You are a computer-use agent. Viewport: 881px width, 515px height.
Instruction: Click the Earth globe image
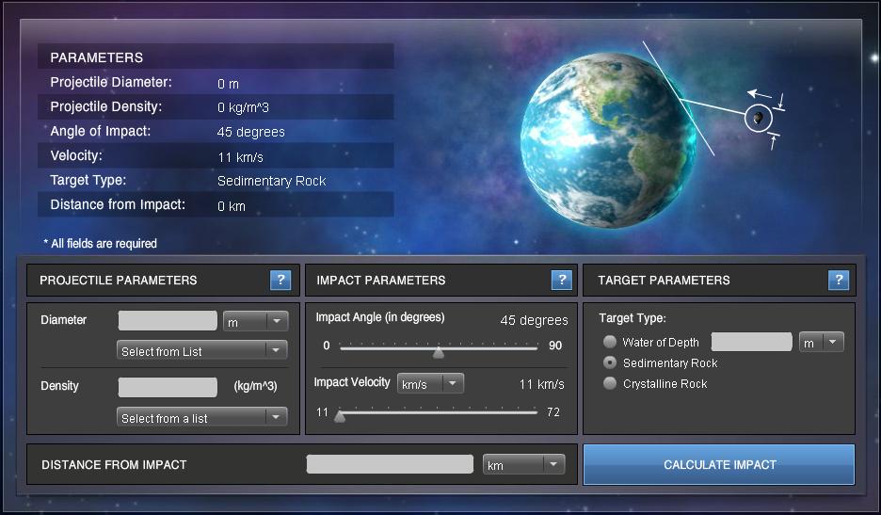pyautogui.click(x=607, y=140)
